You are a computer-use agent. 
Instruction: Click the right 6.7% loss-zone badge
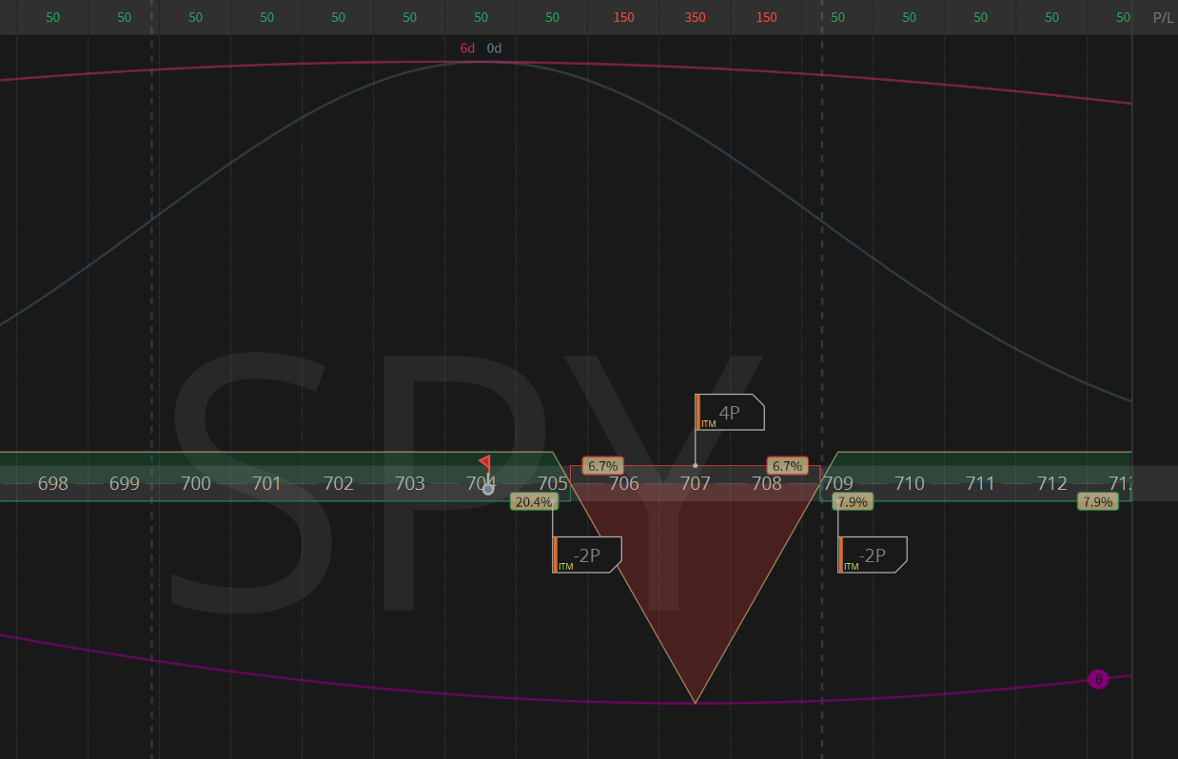coord(787,466)
